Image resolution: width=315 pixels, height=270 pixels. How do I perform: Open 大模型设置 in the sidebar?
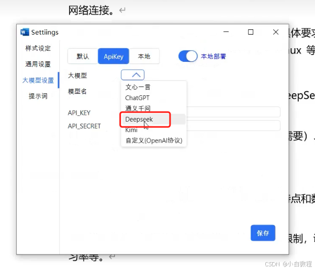pyautogui.click(x=38, y=80)
